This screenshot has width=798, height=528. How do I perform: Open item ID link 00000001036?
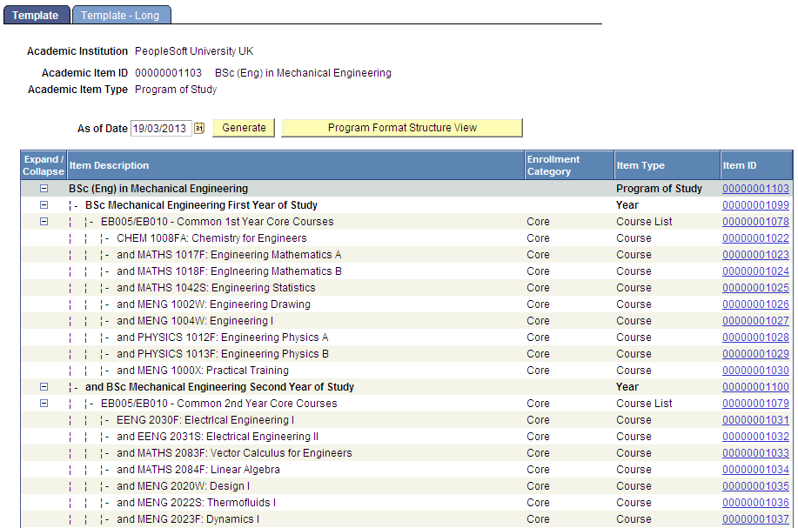click(x=755, y=503)
